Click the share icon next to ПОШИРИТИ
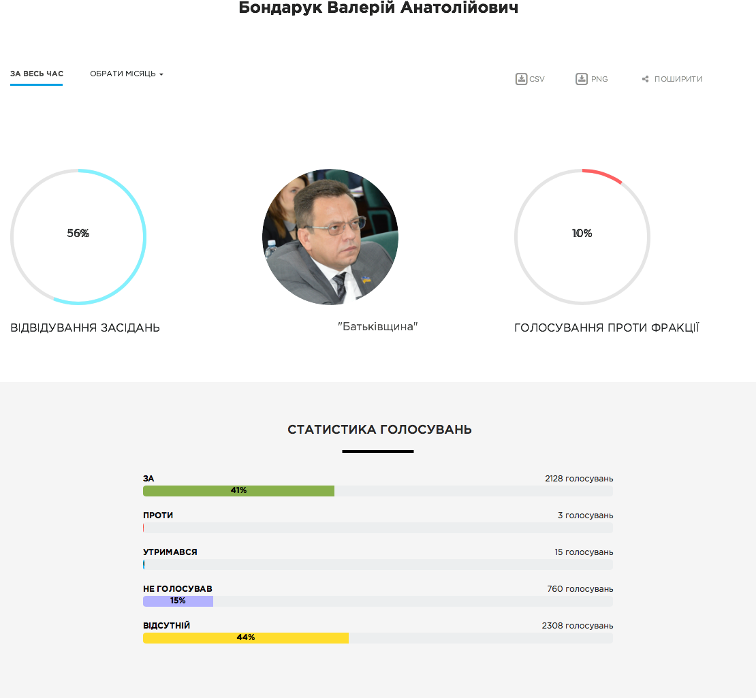This screenshot has width=756, height=698. tap(645, 79)
